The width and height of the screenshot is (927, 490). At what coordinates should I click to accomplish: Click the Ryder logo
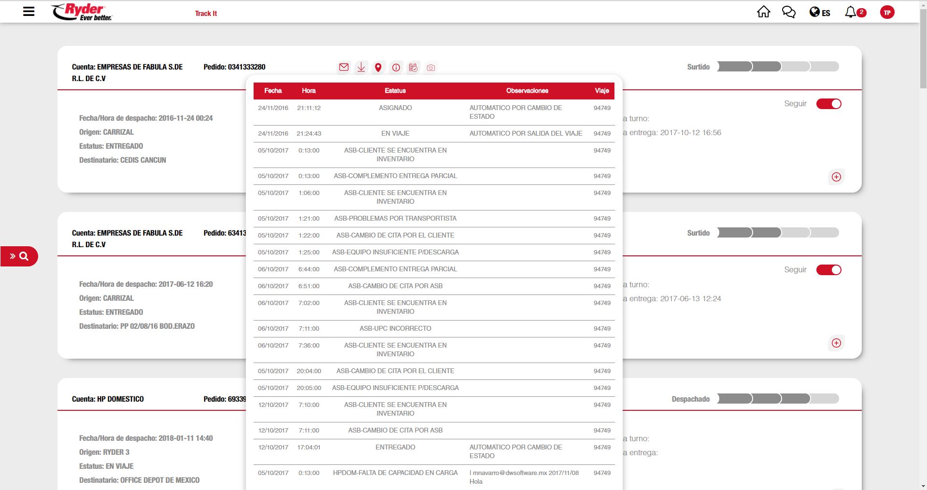[82, 12]
